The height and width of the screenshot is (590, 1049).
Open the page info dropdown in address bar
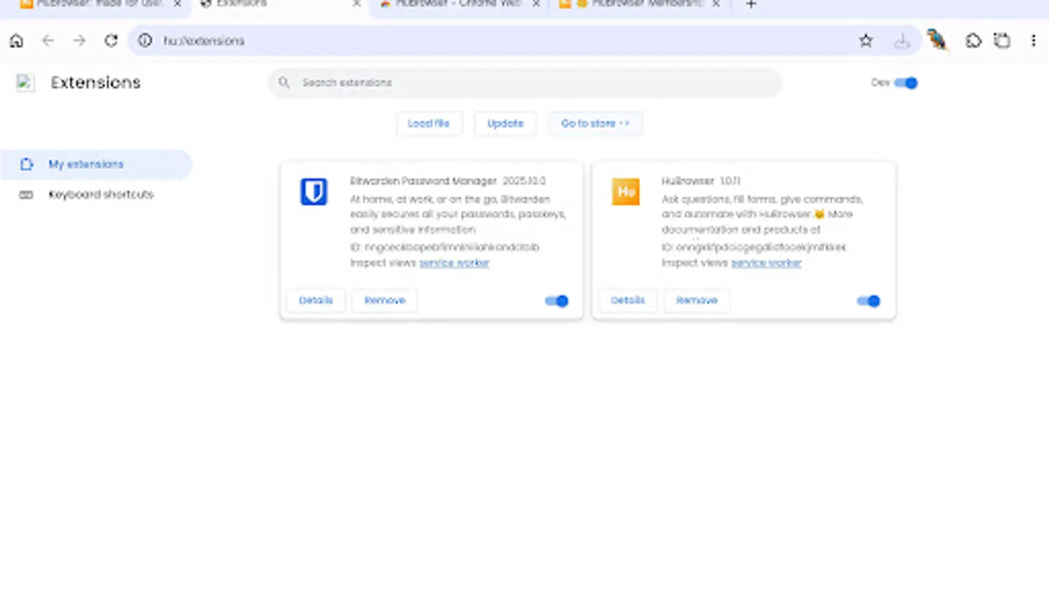click(144, 40)
